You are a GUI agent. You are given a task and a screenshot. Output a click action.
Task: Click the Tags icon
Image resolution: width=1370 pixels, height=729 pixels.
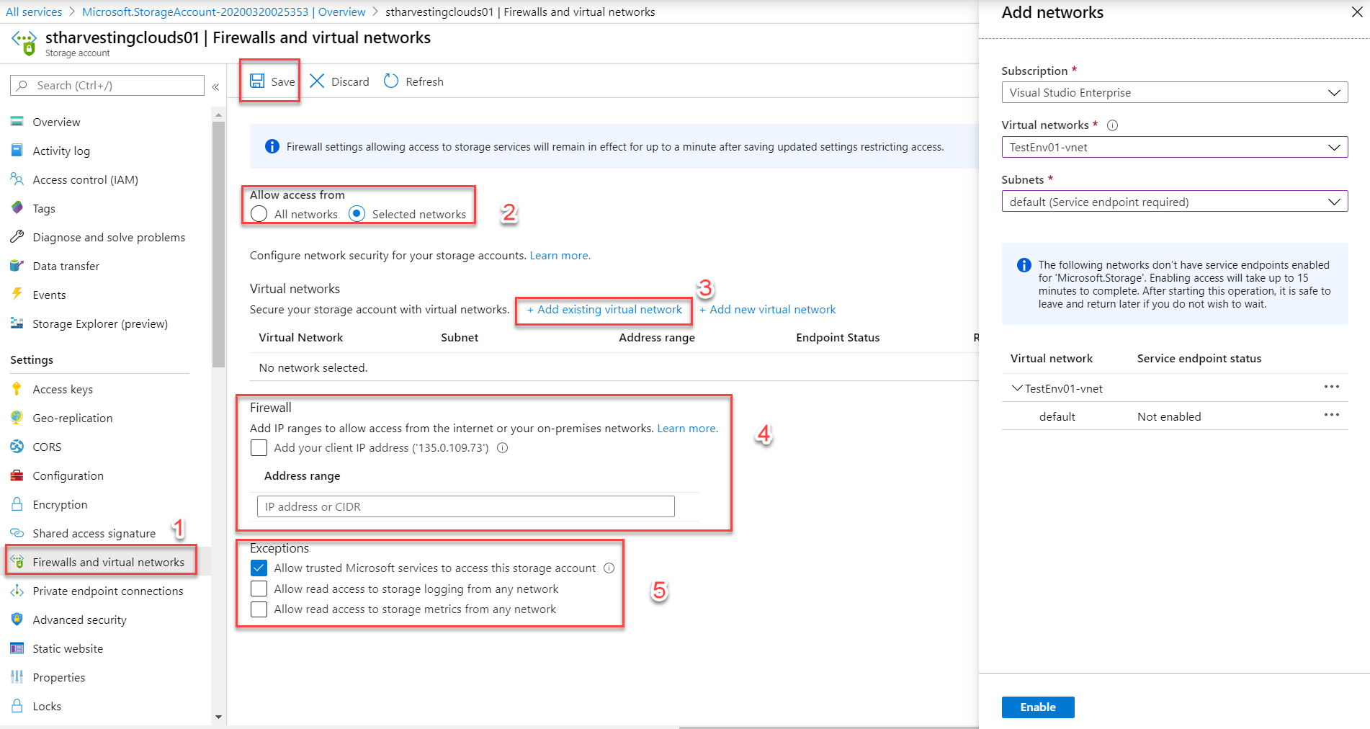(17, 208)
